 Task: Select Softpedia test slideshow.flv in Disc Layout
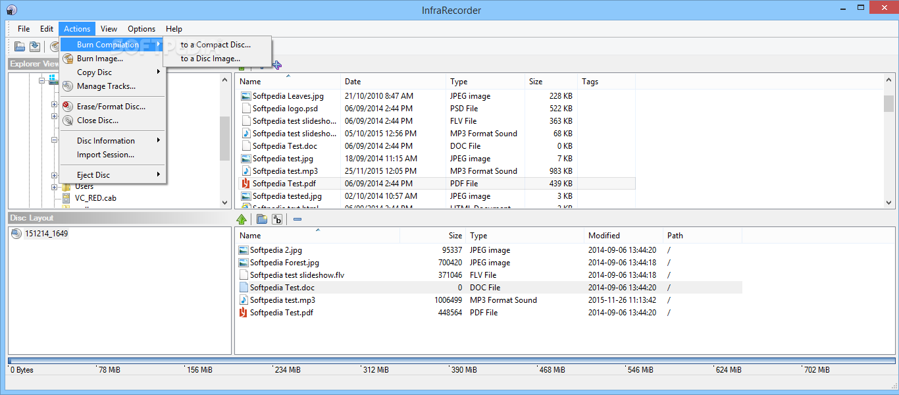click(489, 275)
